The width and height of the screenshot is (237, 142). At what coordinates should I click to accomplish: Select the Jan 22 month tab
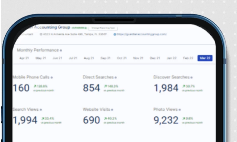(x=172, y=58)
